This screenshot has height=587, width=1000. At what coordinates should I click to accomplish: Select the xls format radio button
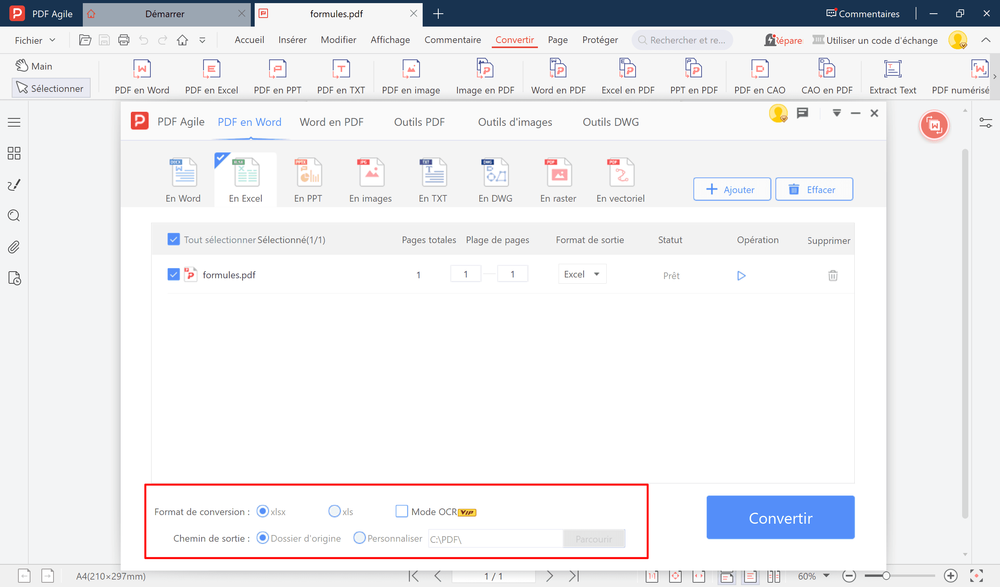click(334, 511)
